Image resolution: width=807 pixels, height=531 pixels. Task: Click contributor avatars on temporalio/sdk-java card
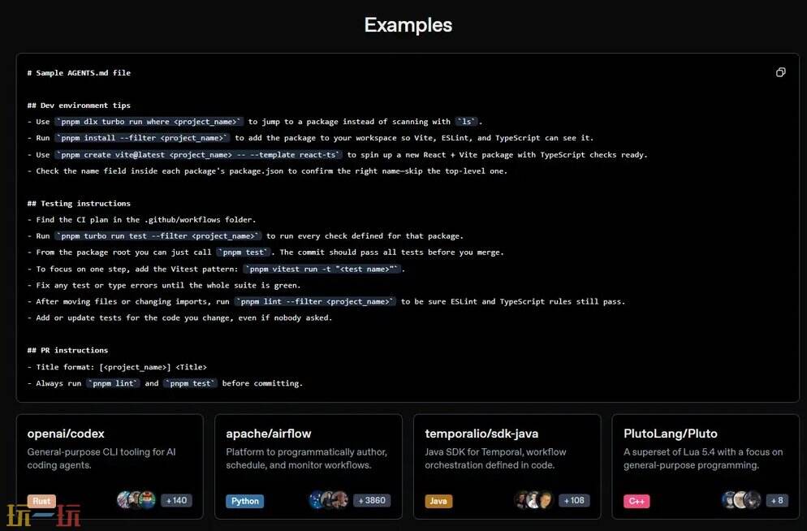point(535,500)
